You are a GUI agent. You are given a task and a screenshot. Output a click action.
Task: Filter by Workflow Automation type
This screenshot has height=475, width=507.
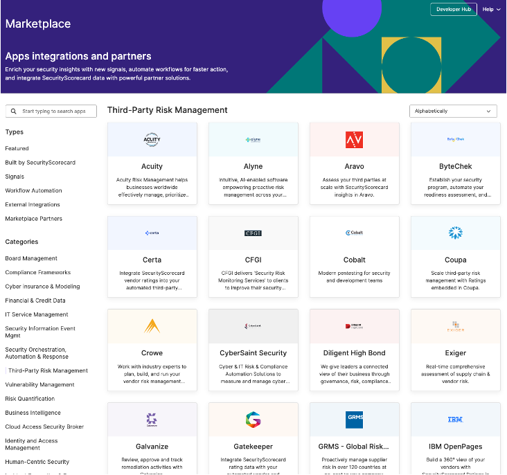[x=33, y=190]
